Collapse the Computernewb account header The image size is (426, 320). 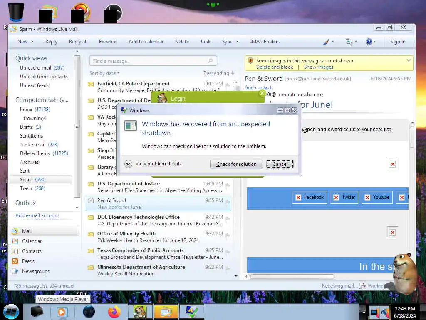click(x=42, y=100)
